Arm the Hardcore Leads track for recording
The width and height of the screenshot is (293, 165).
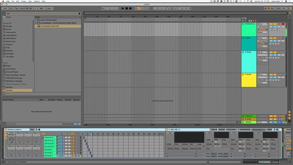pos(283,24)
